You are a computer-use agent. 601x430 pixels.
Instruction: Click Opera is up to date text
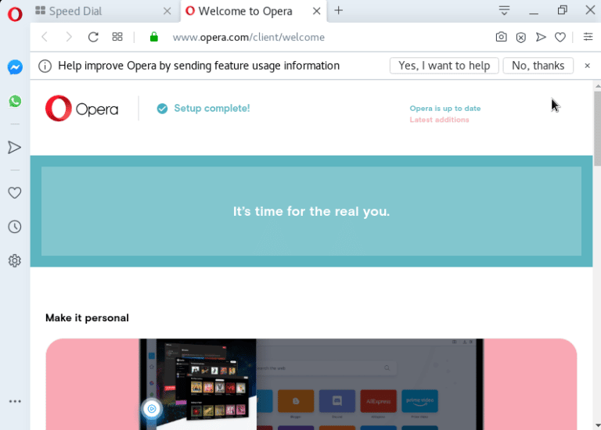445,109
